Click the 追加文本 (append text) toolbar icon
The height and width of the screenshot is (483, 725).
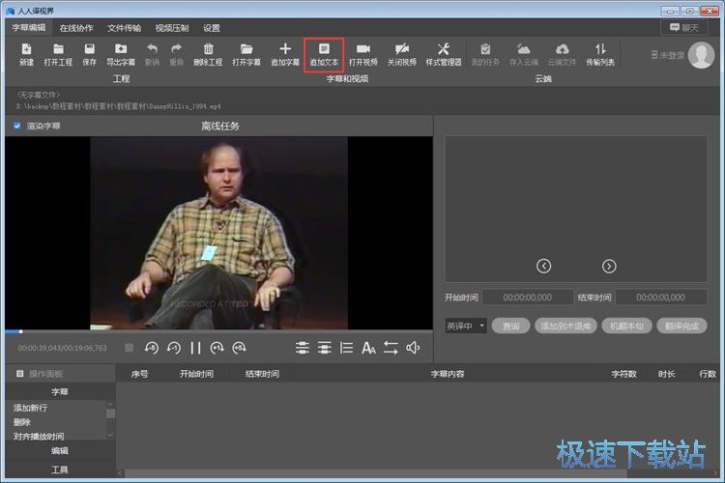point(324,54)
